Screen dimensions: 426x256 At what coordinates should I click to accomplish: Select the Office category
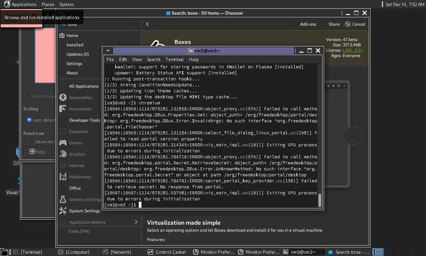click(75, 188)
